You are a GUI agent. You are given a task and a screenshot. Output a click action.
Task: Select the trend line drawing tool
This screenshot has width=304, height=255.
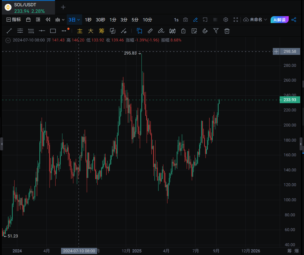[x=9, y=31]
